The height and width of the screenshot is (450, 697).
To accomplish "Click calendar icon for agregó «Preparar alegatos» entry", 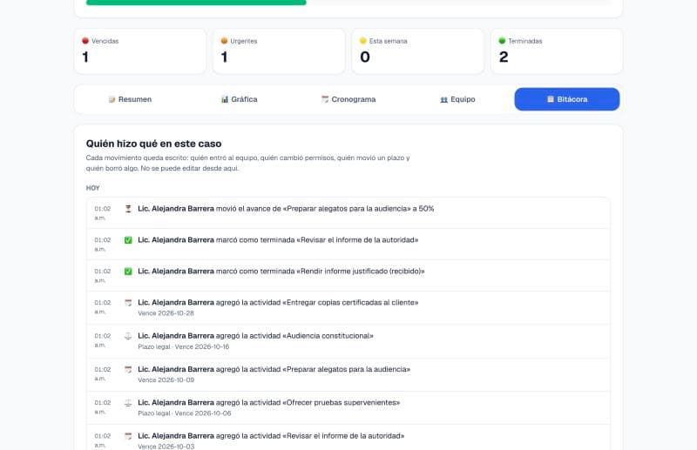I will tap(128, 370).
